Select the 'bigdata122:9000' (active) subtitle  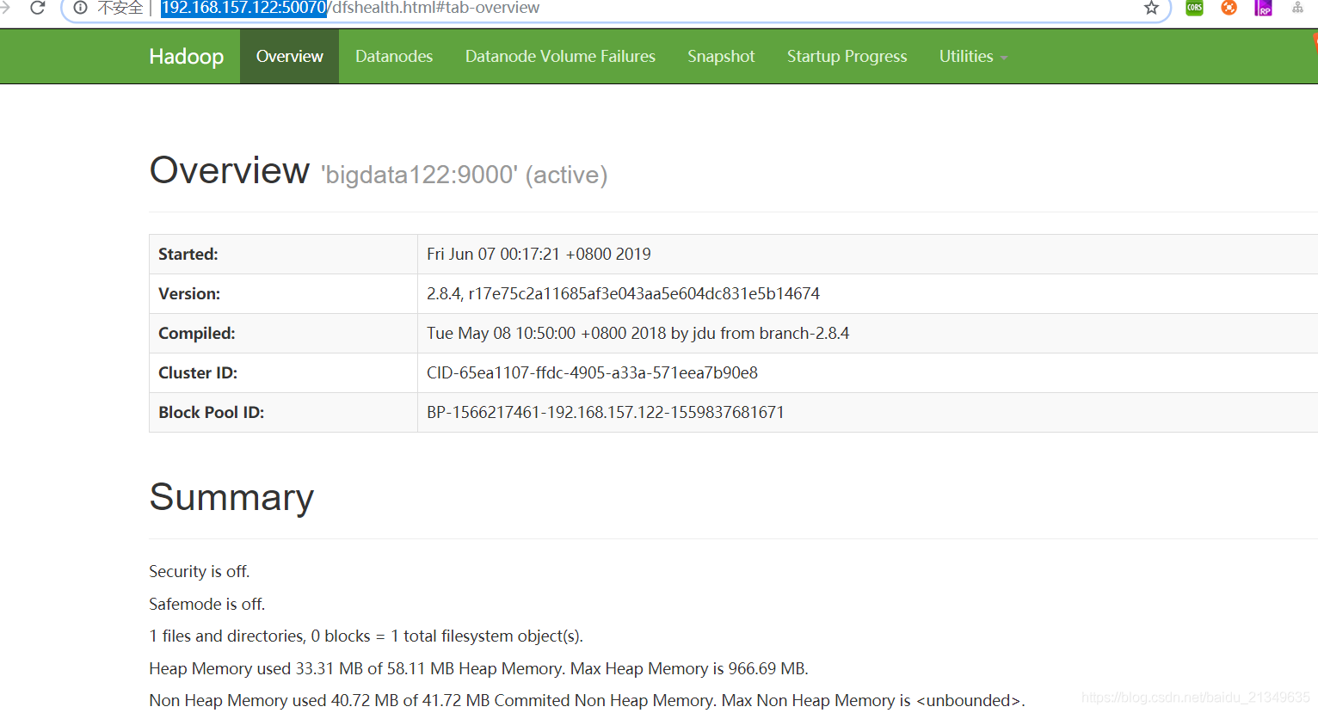click(x=465, y=175)
